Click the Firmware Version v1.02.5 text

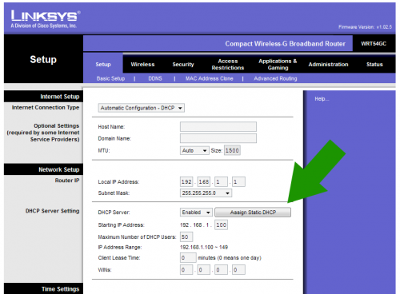[x=365, y=27]
